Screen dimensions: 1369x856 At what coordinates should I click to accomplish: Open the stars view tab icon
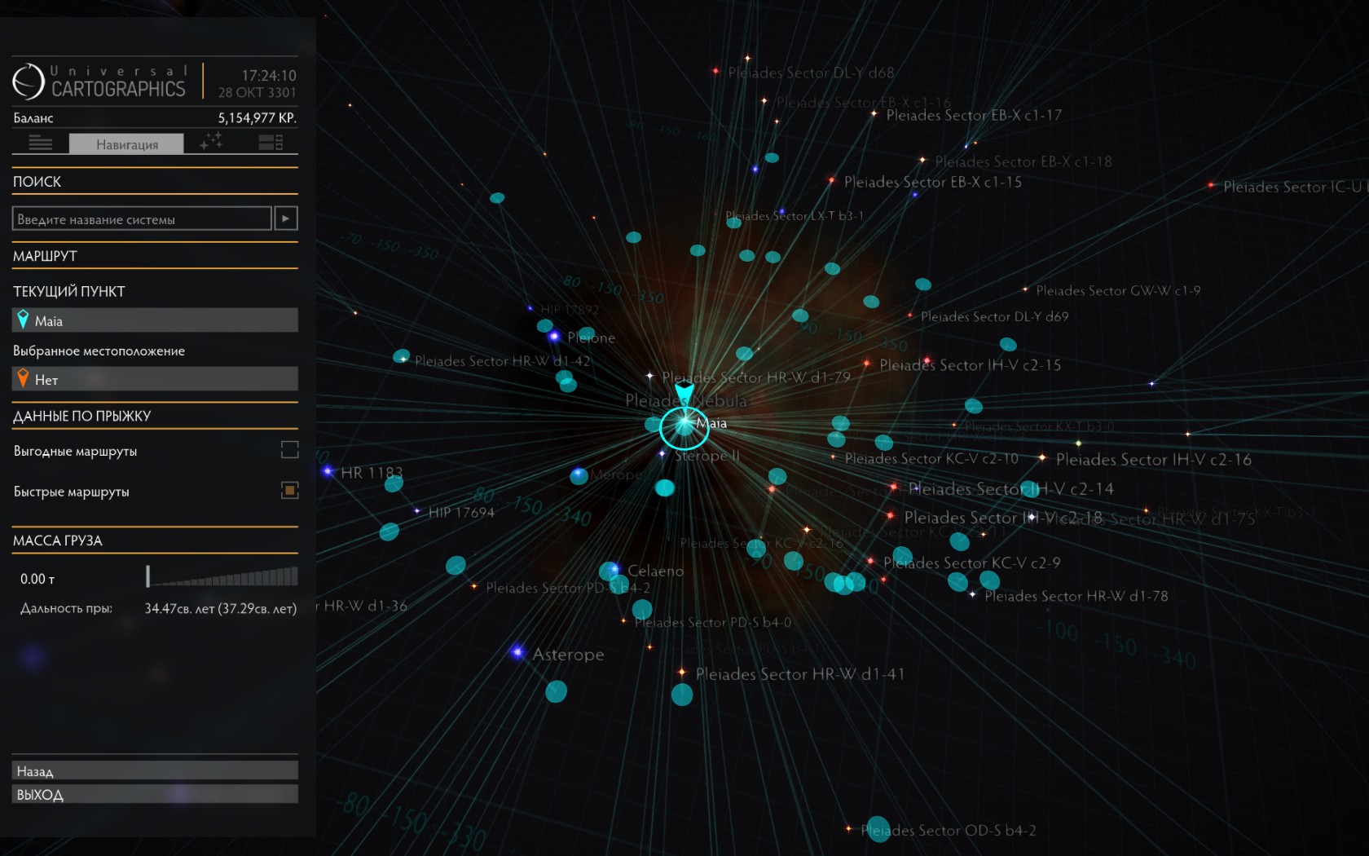pos(211,143)
